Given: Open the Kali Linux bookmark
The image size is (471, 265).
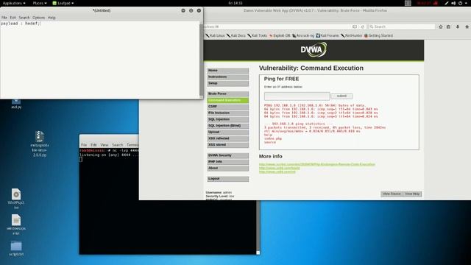Looking at the screenshot, I should [215, 35].
